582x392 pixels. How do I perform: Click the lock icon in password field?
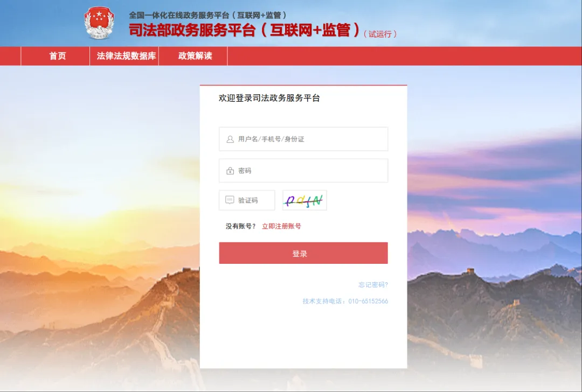(x=230, y=171)
